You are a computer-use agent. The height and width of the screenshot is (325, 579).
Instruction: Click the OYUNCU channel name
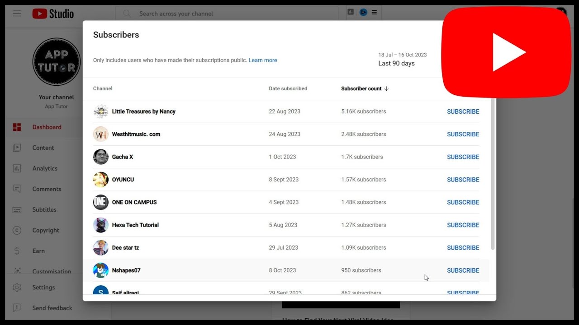[x=123, y=180]
